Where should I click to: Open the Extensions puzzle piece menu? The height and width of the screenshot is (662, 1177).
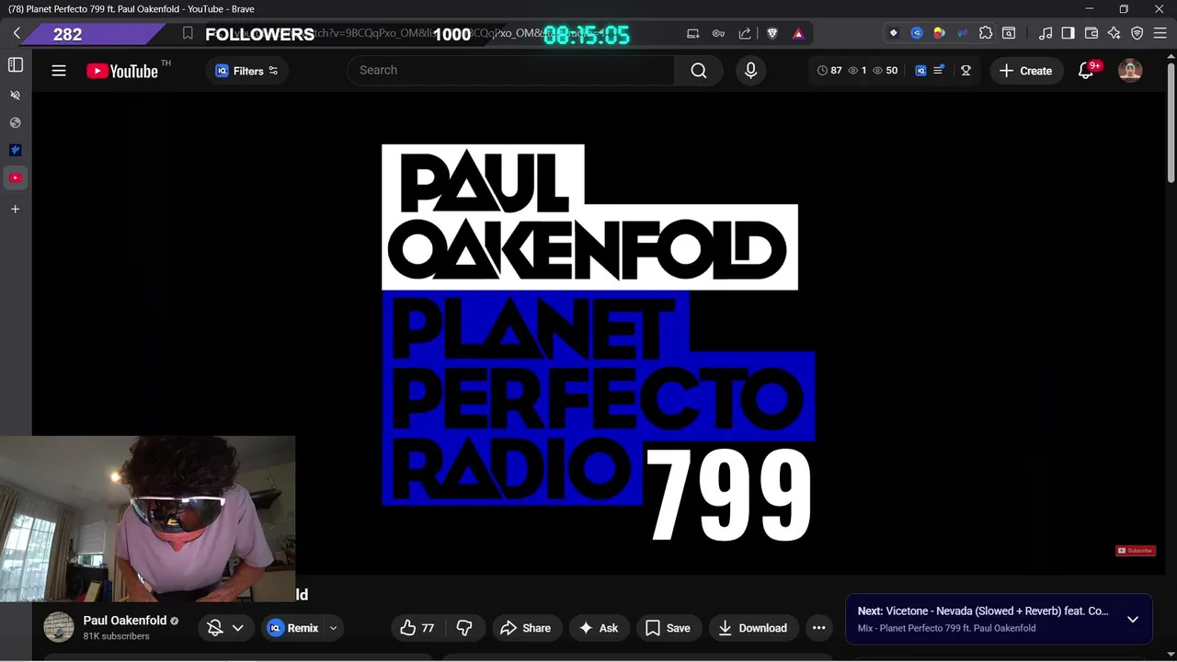[986, 33]
